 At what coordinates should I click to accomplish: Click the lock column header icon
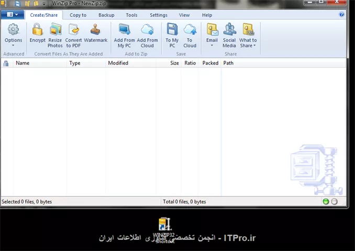pos(6,63)
